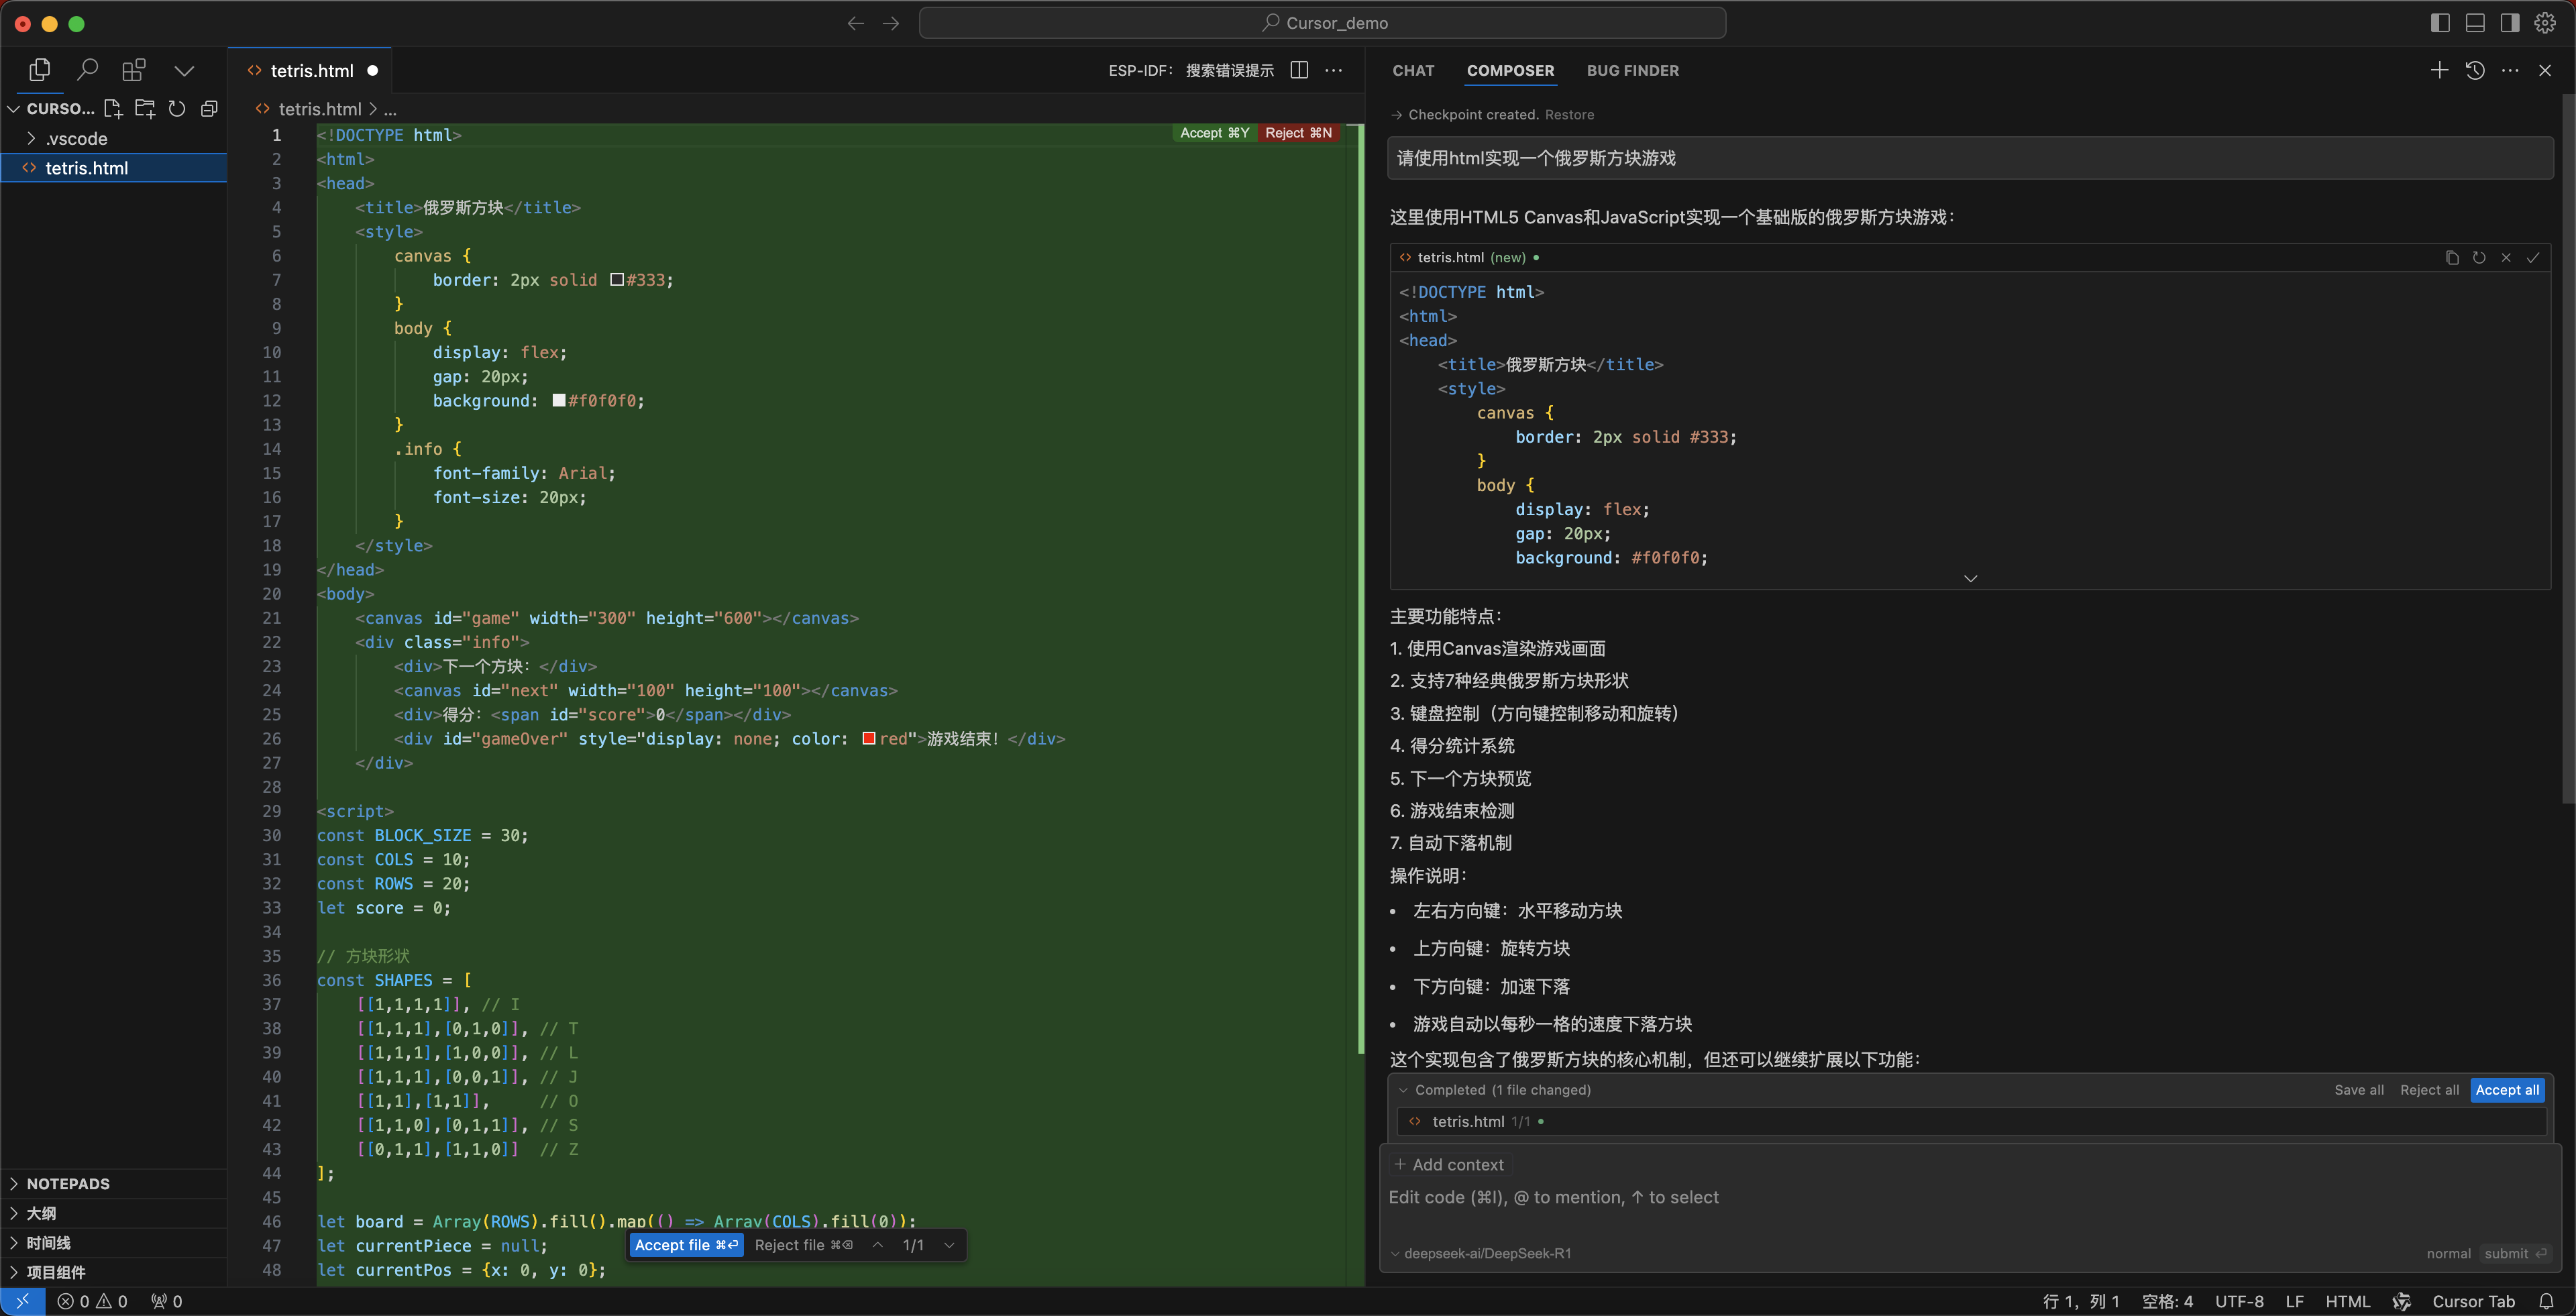Image resolution: width=2576 pixels, height=1316 pixels.
Task: Toggle the right AI sidebar
Action: (x=2510, y=23)
